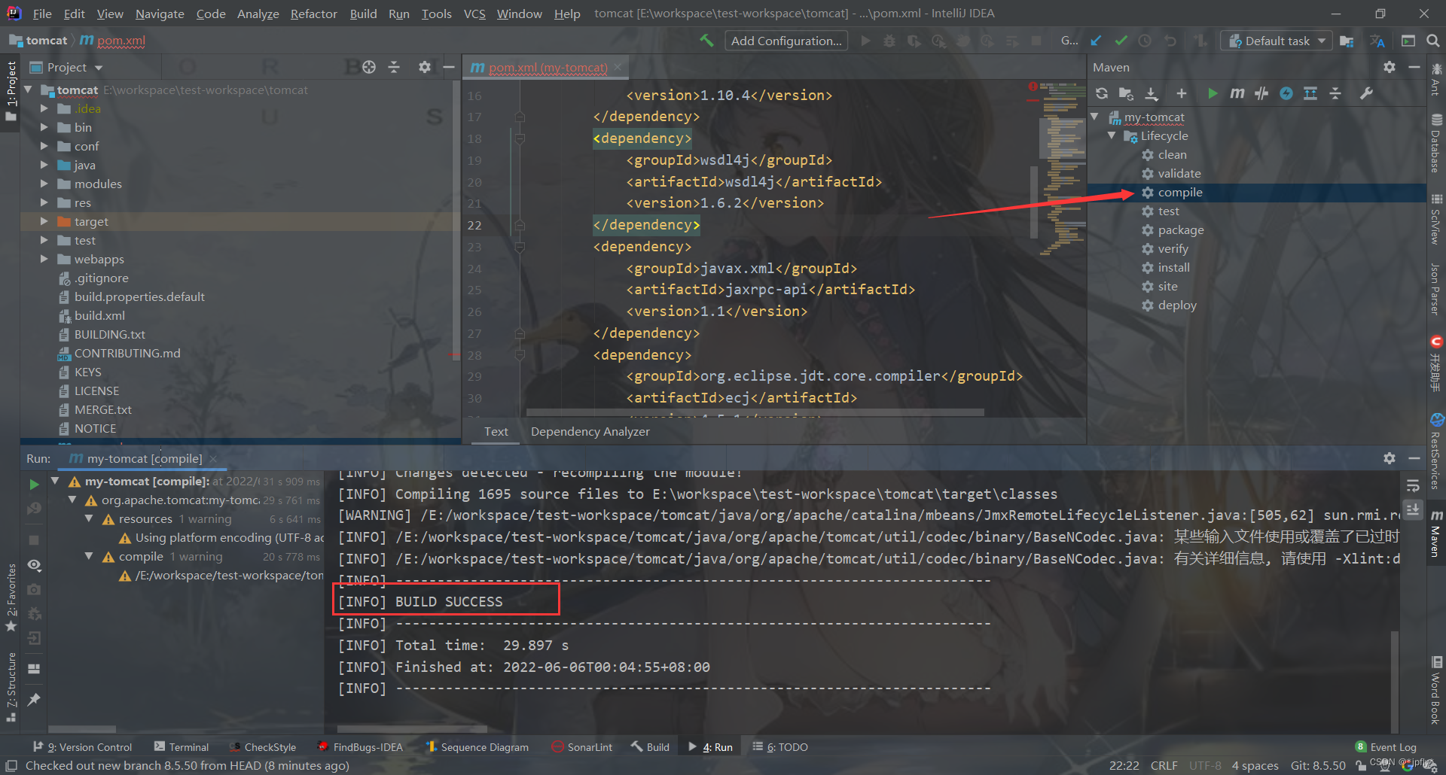Click the Search Everywhere magnifier icon

point(1433,41)
